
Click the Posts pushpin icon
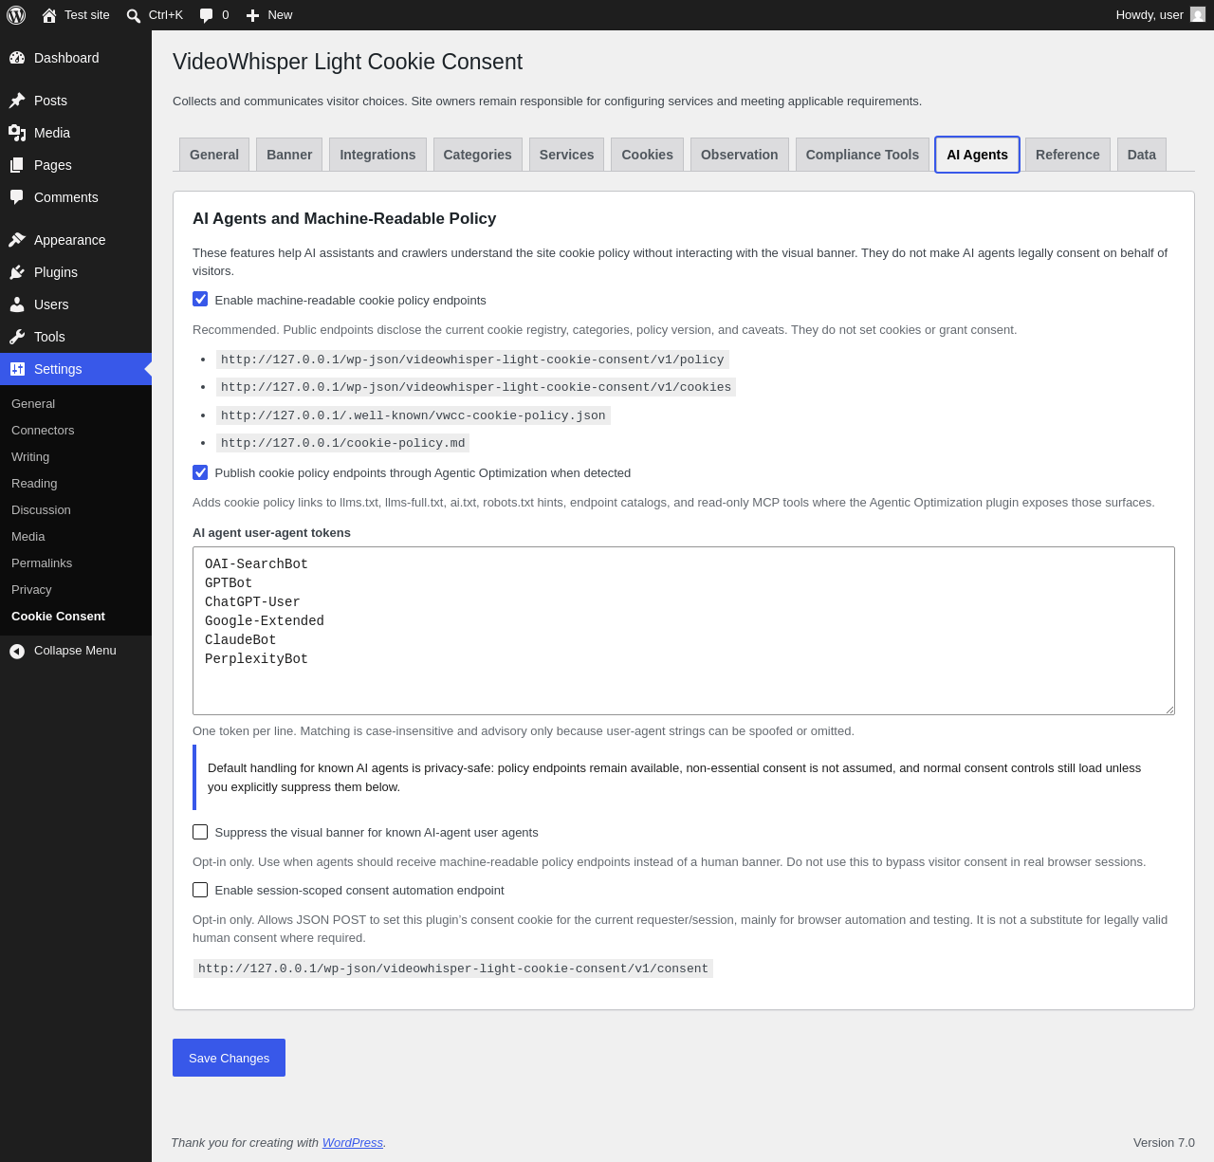pyautogui.click(x=17, y=101)
